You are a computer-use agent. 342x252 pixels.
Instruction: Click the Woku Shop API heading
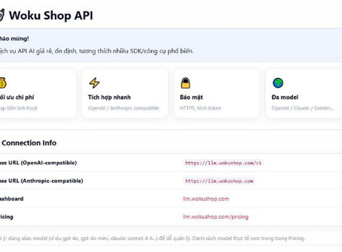tap(51, 15)
